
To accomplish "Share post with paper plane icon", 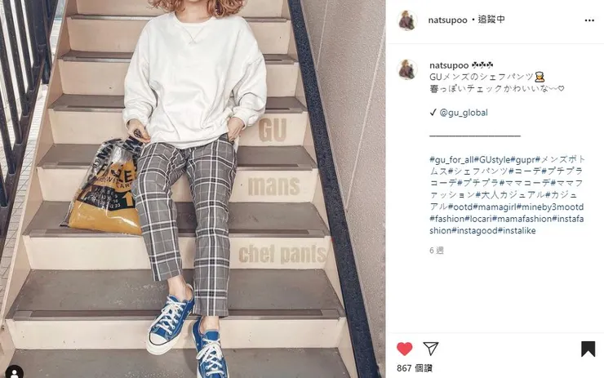I will click(x=431, y=349).
